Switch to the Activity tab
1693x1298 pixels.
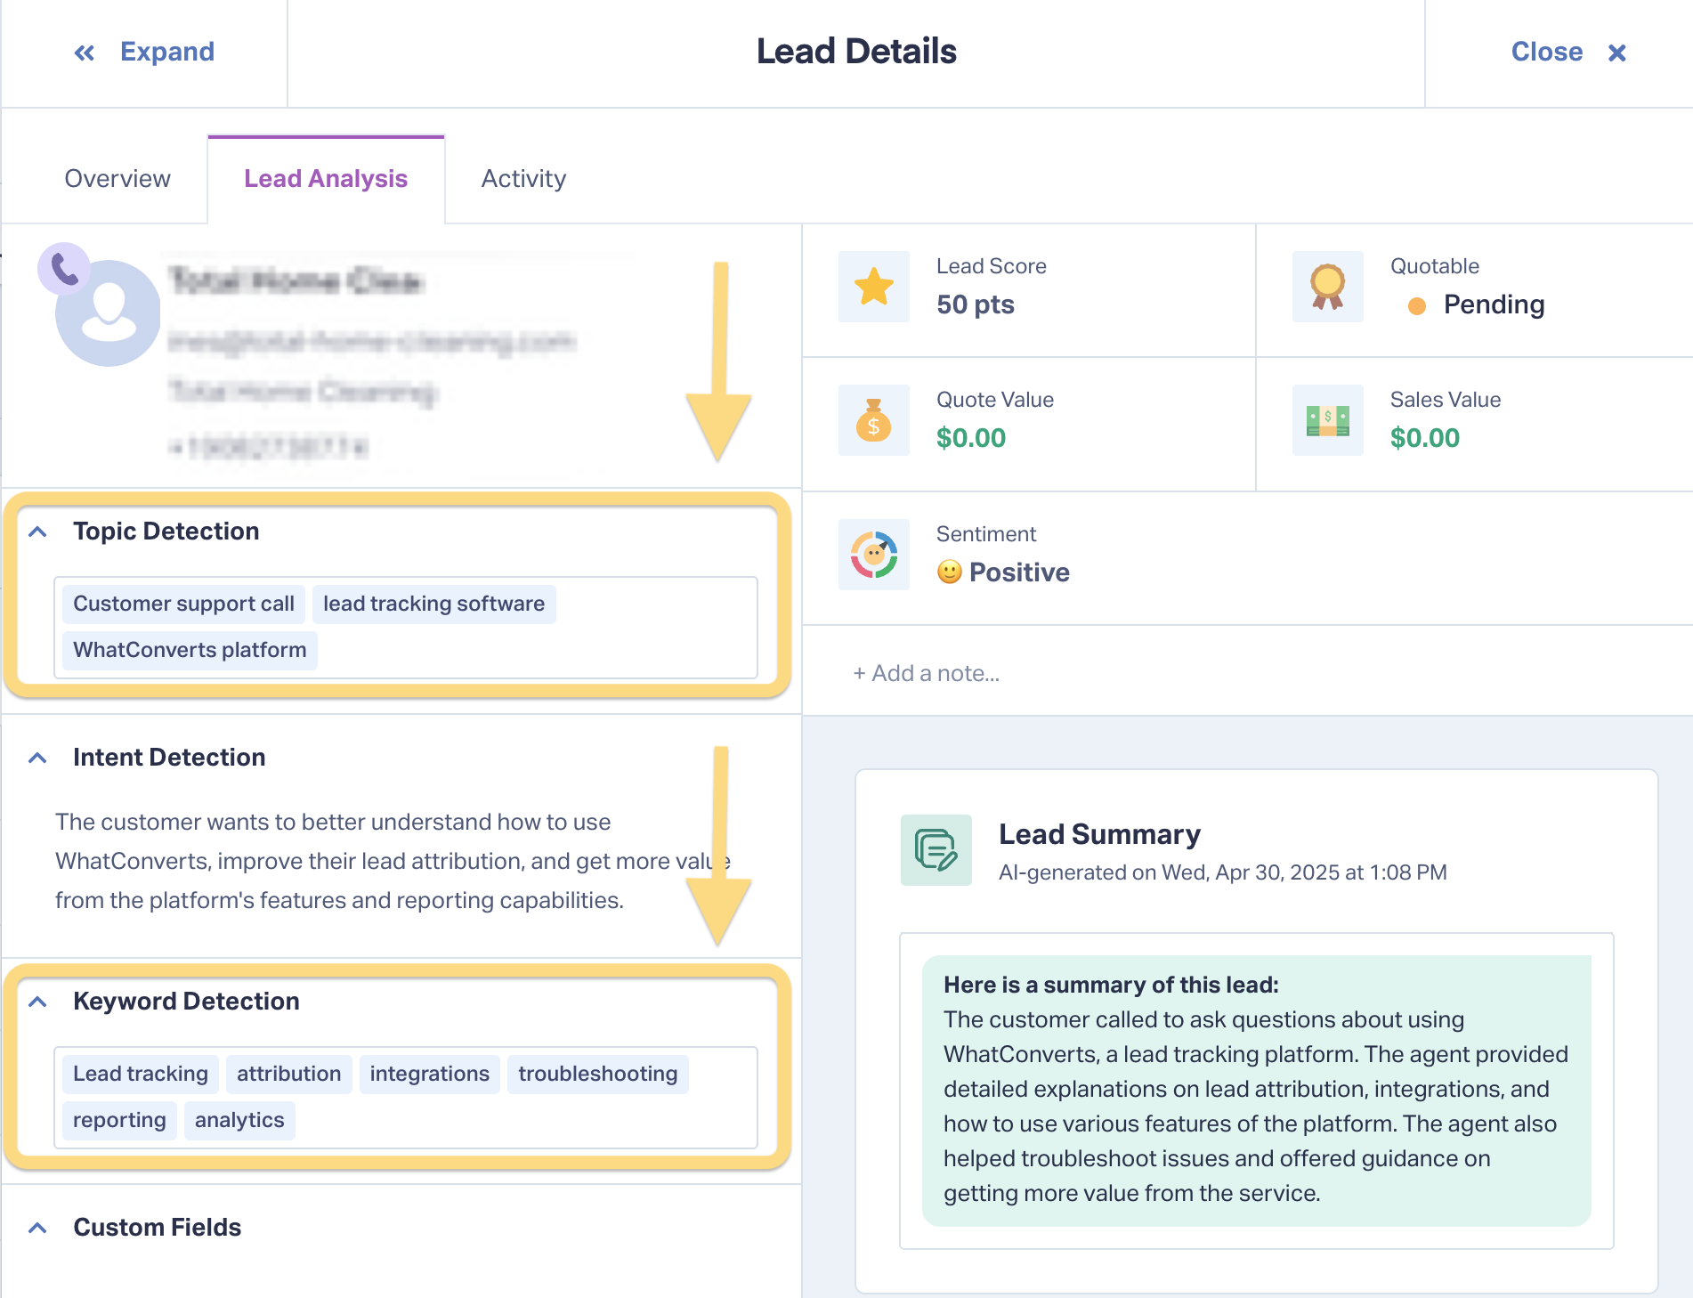(523, 178)
